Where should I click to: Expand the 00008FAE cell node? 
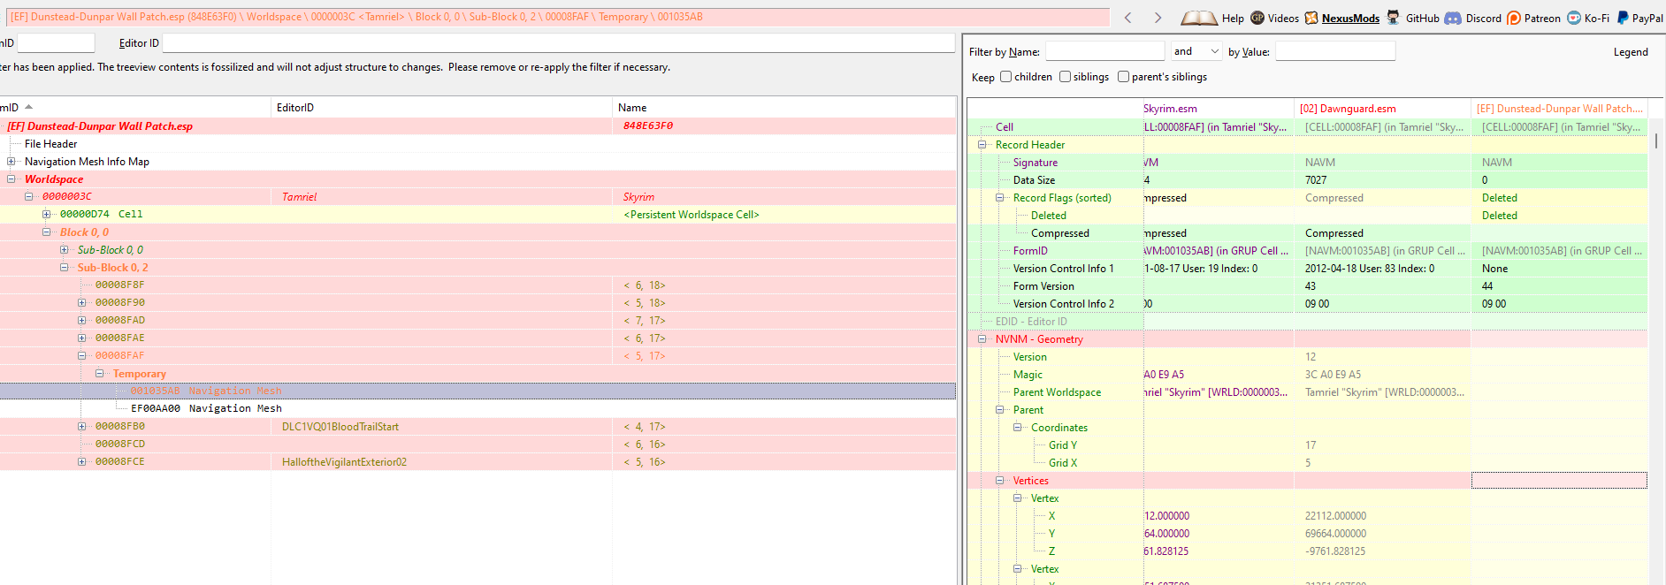tap(82, 338)
